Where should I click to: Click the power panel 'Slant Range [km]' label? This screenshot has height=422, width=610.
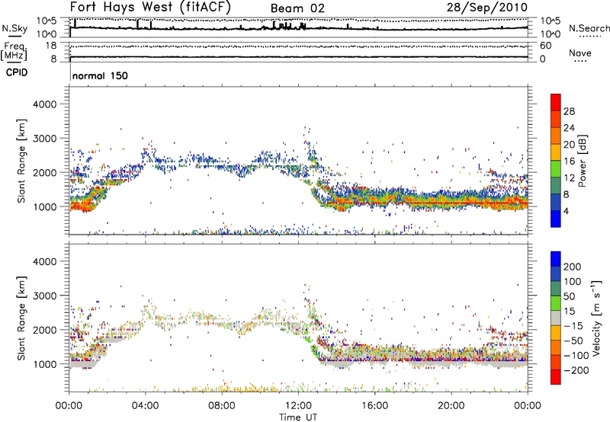(21, 161)
